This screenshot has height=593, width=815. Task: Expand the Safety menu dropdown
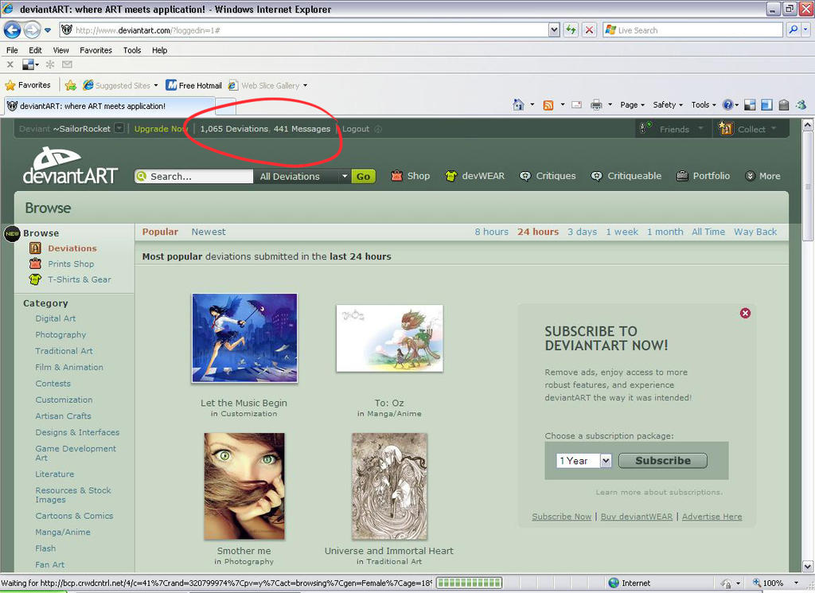coord(668,105)
